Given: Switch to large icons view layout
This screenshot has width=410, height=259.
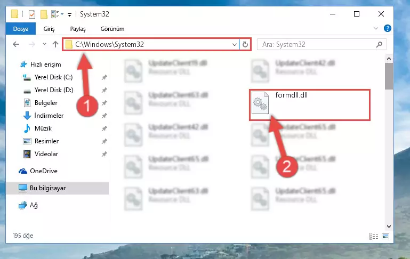Looking at the screenshot, I should [x=385, y=236].
